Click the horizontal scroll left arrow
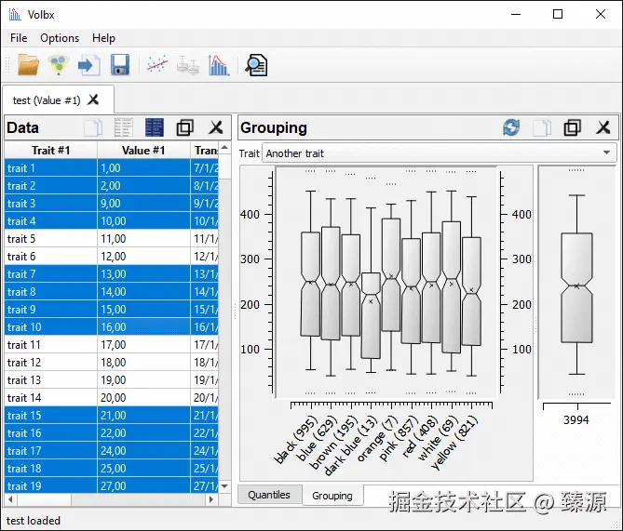This screenshot has width=623, height=531. (10, 499)
